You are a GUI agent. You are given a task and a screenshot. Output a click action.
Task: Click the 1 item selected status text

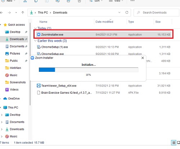[x=23, y=143]
